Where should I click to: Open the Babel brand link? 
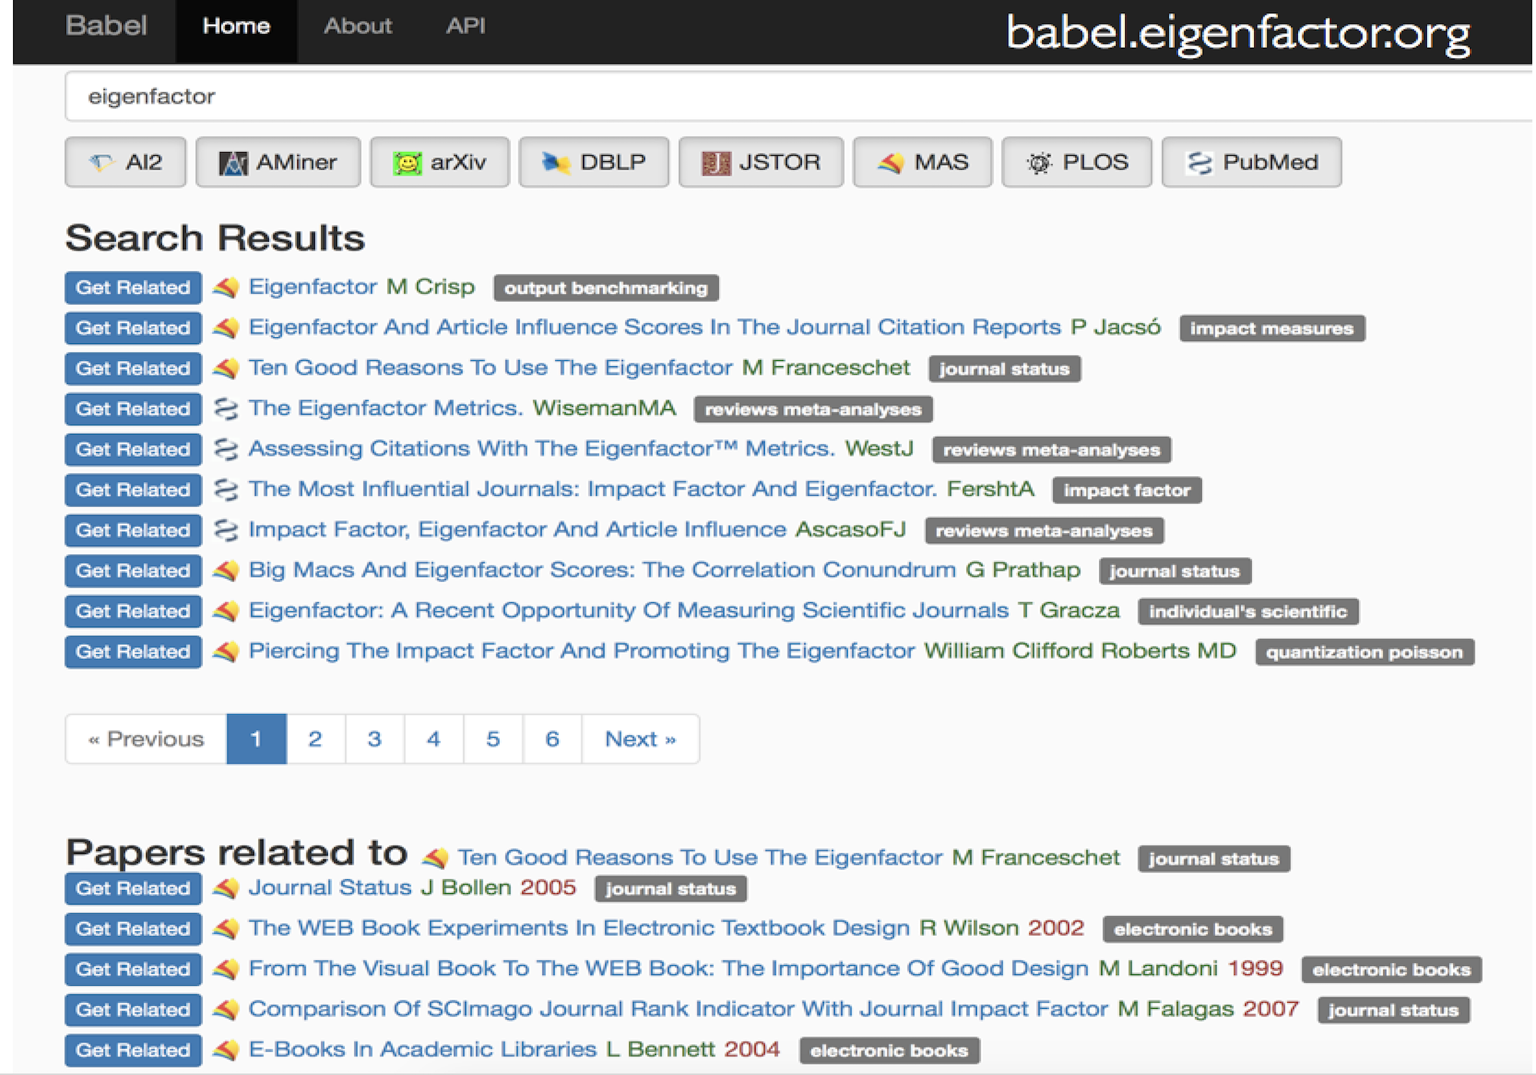106,26
